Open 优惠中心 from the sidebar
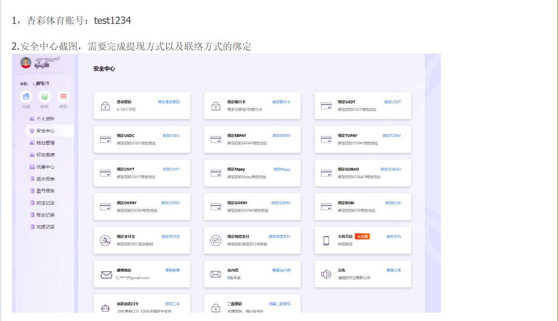The image size is (558, 321). 45,167
